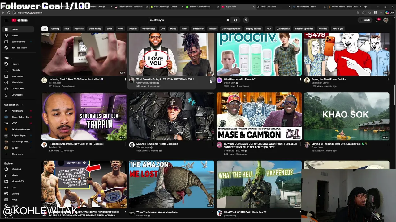Viewport: 396px width, 222px height.
Task: Clear the meatcanyon search text
Action: [228, 20]
